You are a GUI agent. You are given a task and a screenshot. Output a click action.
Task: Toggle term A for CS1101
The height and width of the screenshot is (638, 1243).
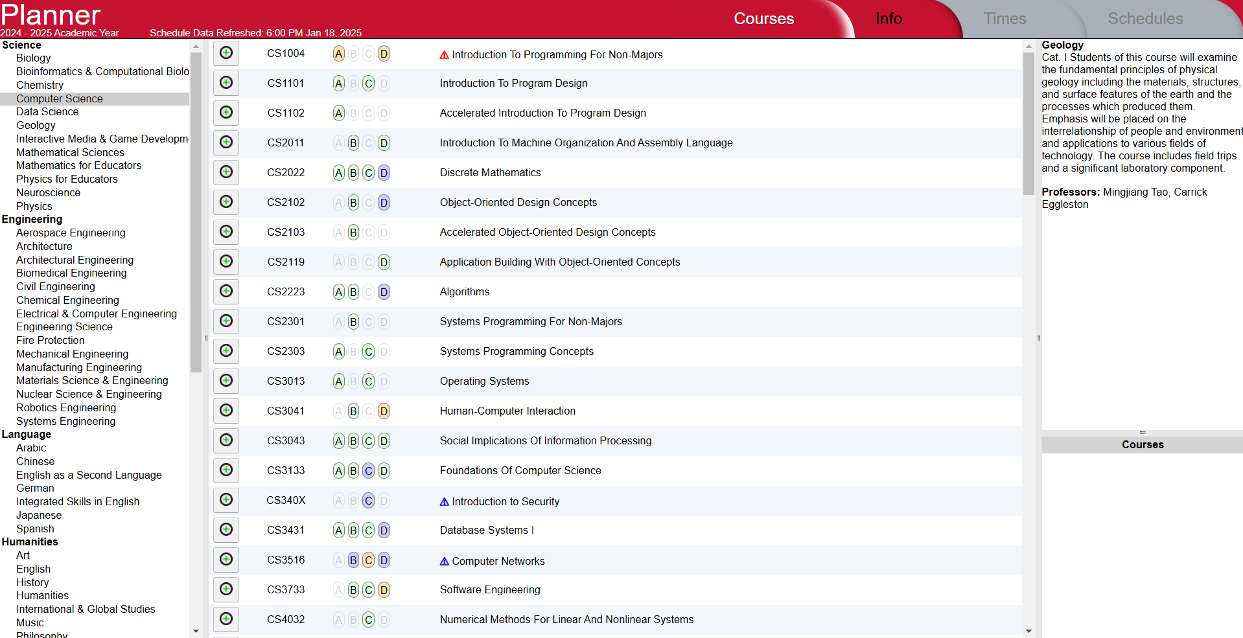(338, 84)
